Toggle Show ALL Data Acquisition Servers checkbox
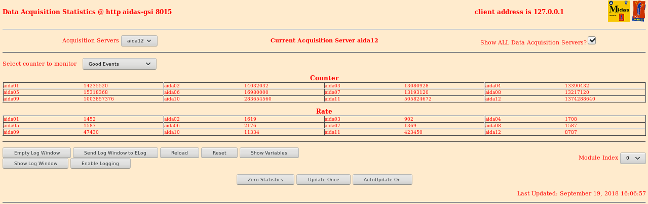The width and height of the screenshot is (648, 204). pyautogui.click(x=592, y=40)
